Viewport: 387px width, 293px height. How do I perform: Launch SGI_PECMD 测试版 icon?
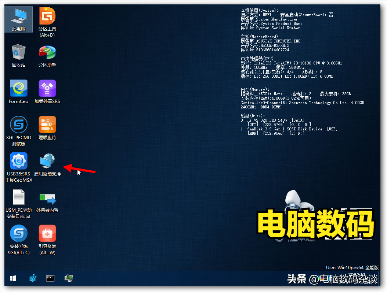click(x=19, y=131)
